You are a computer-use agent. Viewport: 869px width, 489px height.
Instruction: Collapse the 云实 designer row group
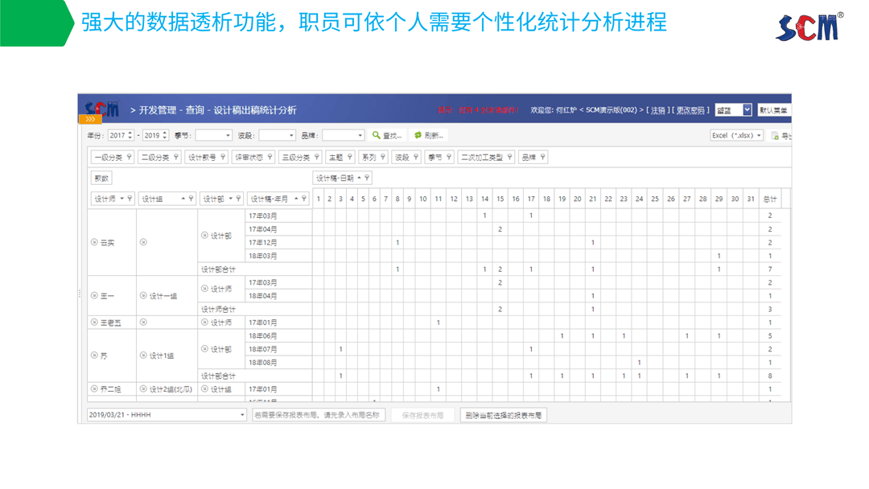pyautogui.click(x=93, y=244)
